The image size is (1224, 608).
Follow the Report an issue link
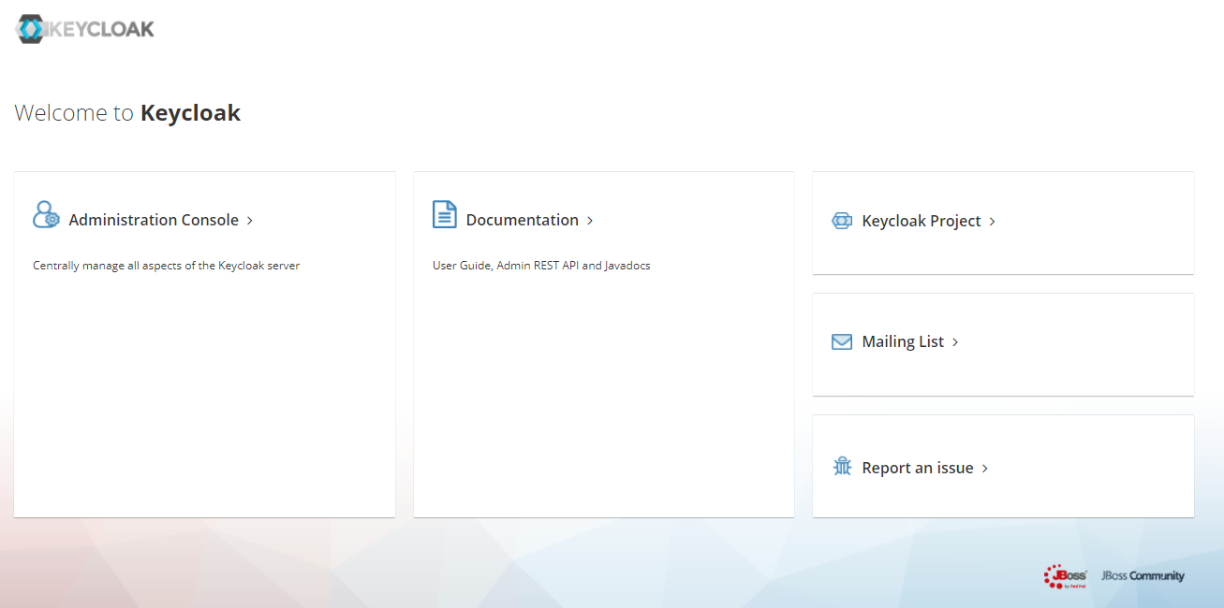pos(918,468)
